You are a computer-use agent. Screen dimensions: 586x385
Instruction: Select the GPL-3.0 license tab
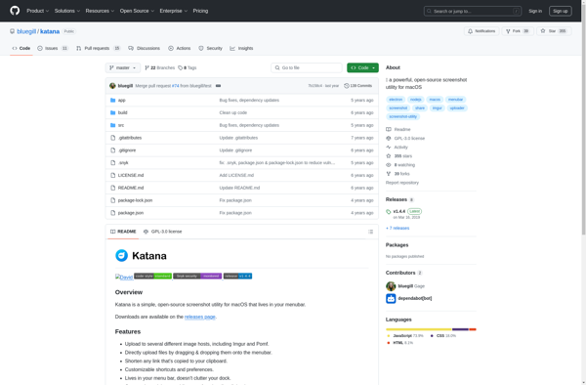tap(162, 232)
